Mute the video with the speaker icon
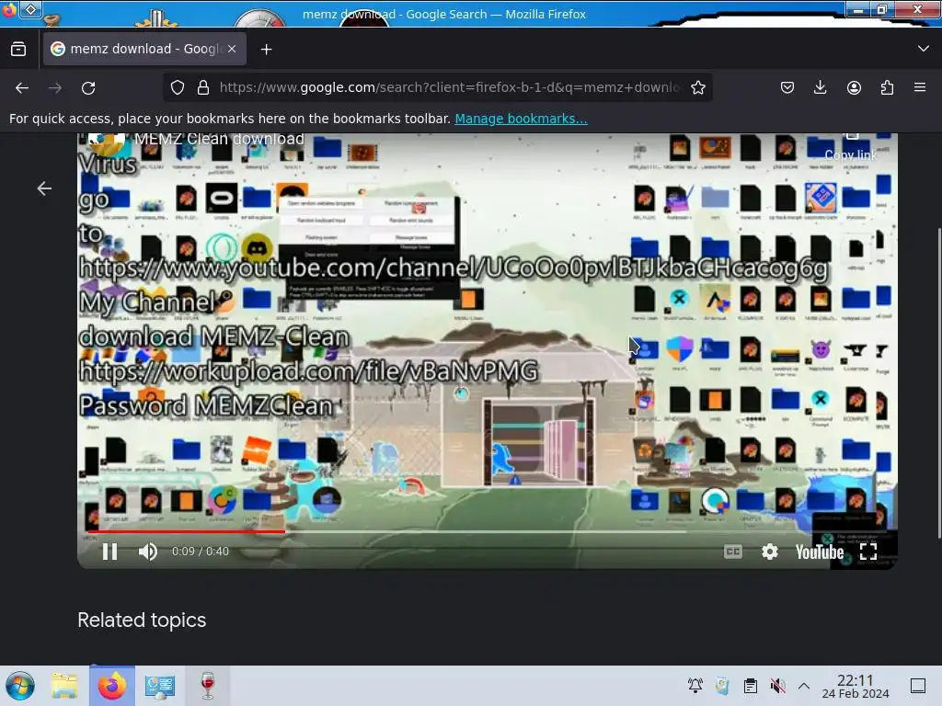The image size is (942, 706). [148, 552]
